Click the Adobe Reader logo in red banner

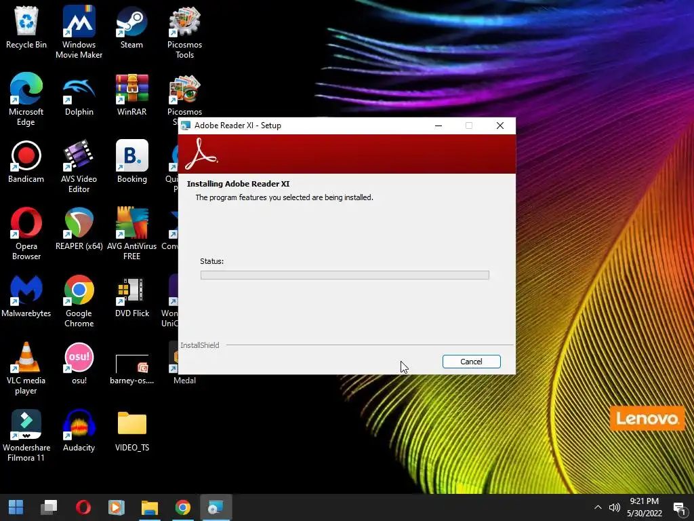tap(201, 154)
